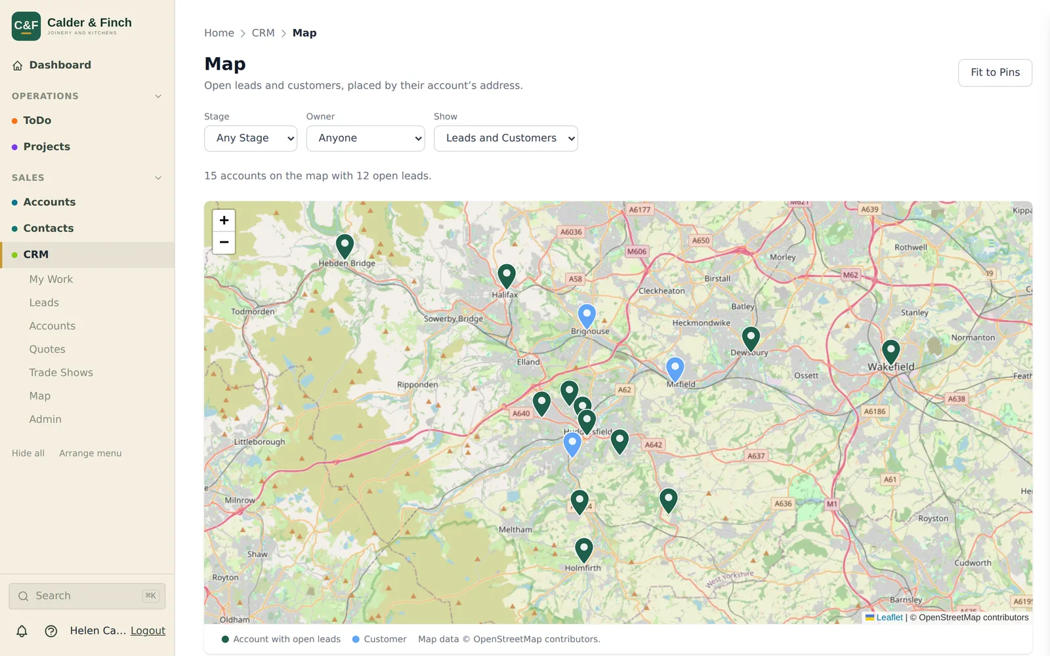Image resolution: width=1050 pixels, height=656 pixels.
Task: Select the pin at Wakefield
Action: coord(891,352)
